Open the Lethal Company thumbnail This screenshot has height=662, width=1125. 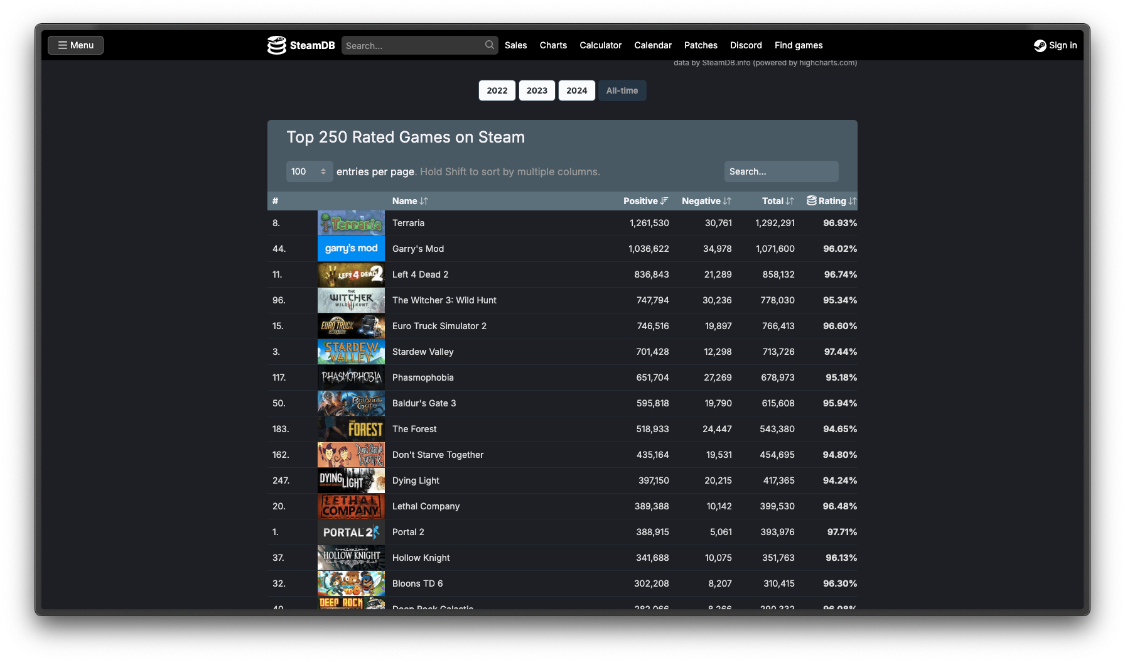pos(351,506)
